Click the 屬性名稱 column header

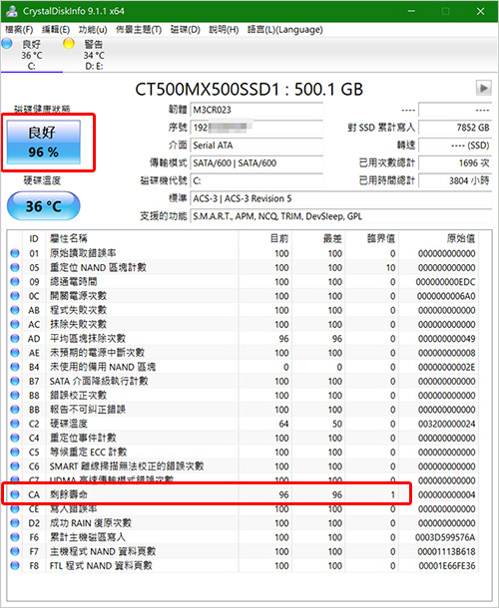[x=142, y=238]
